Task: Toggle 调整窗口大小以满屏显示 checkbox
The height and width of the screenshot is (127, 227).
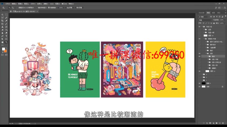Action: pos(17,8)
